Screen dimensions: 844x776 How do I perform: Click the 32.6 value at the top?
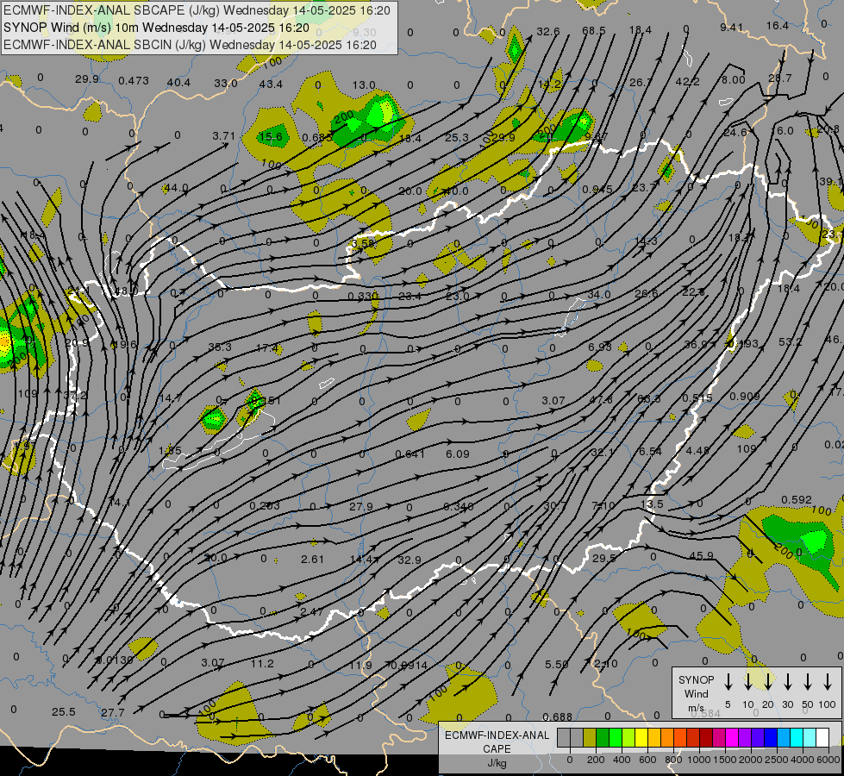point(548,31)
